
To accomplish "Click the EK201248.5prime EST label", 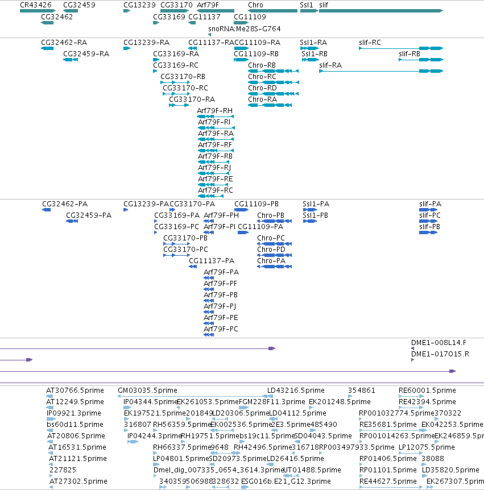I will [x=340, y=402].
